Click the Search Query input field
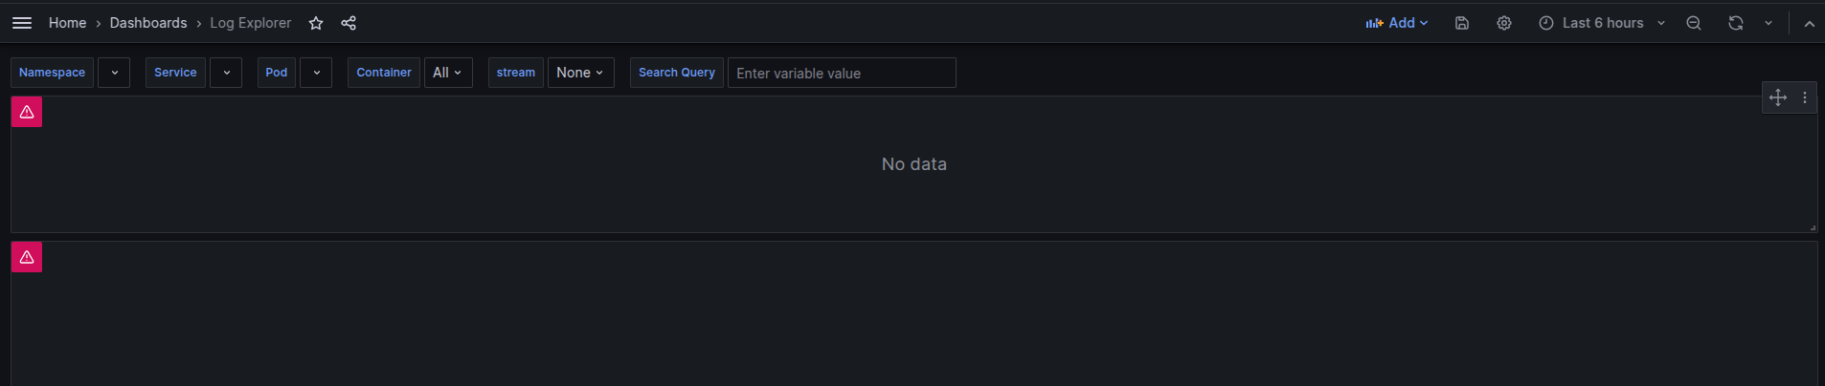1825x386 pixels. coord(842,73)
